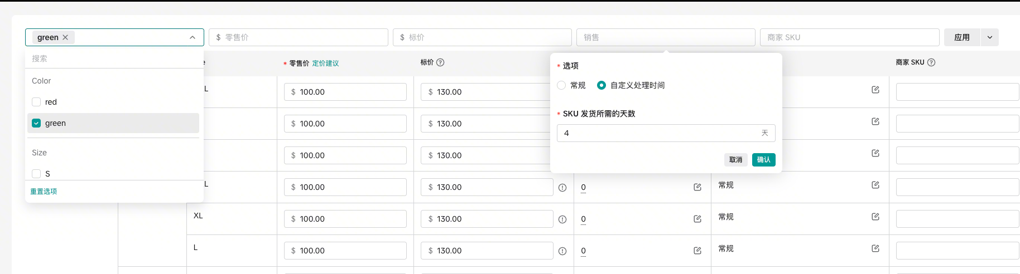This screenshot has height=274, width=1020.
Task: Check the red color checkbox
Action: pos(36,102)
